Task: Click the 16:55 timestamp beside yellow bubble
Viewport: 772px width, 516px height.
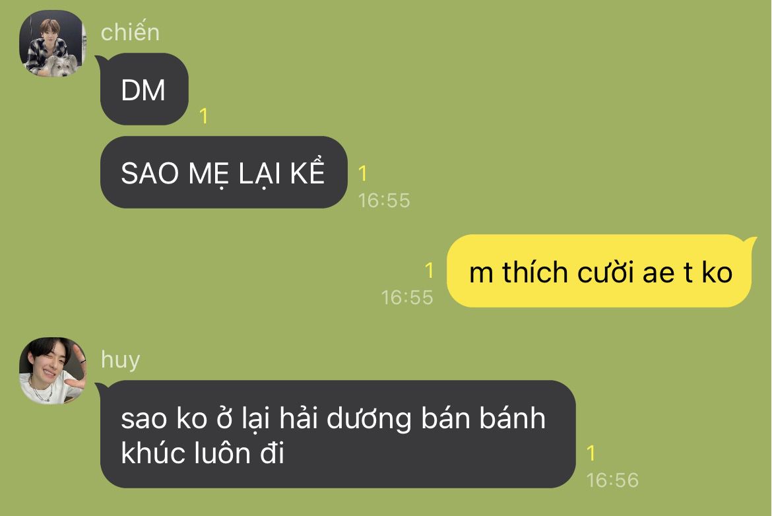Action: (x=407, y=298)
